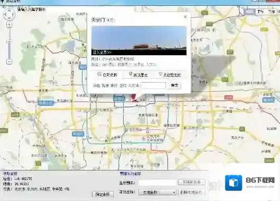Screen dimensions: 280x201
Task: Click the 进入全景>> link
Action: (x=102, y=52)
